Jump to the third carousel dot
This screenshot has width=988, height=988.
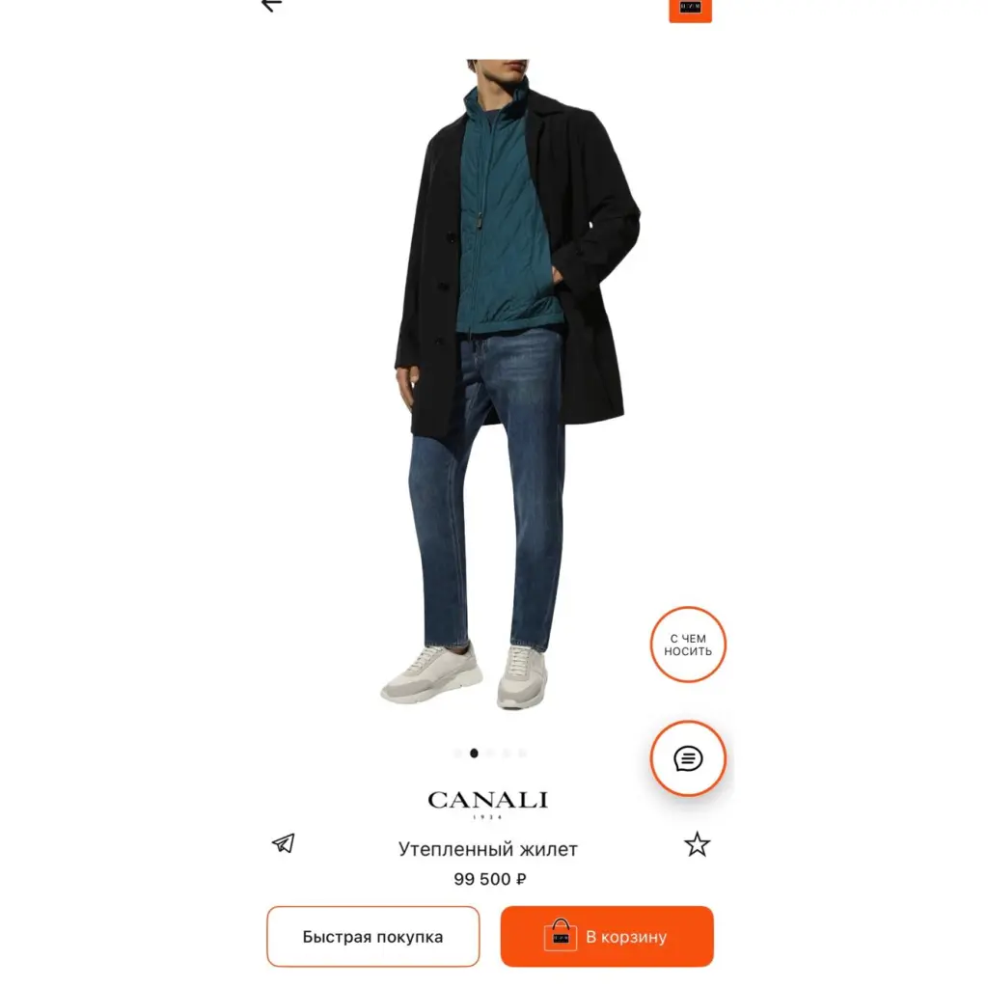tap(490, 753)
